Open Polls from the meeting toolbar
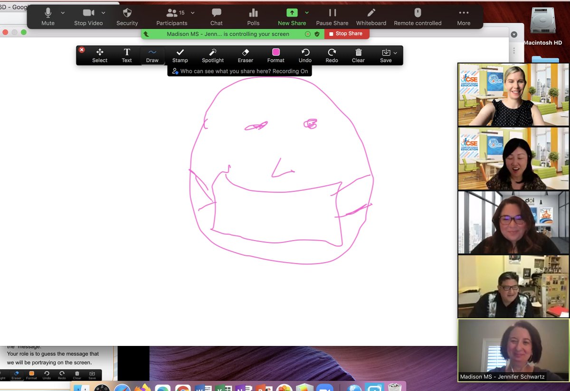 (x=254, y=17)
